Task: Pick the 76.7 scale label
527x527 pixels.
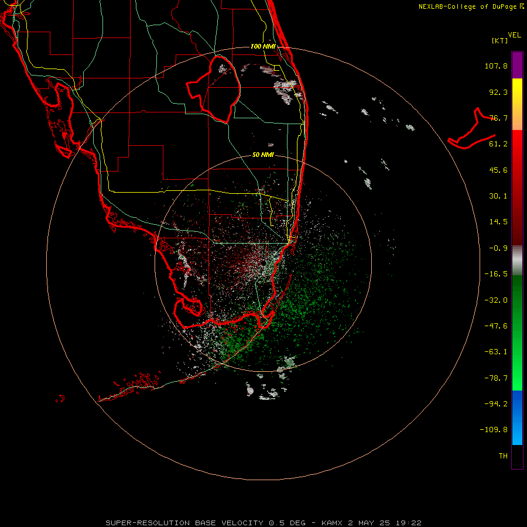Action: (498, 118)
